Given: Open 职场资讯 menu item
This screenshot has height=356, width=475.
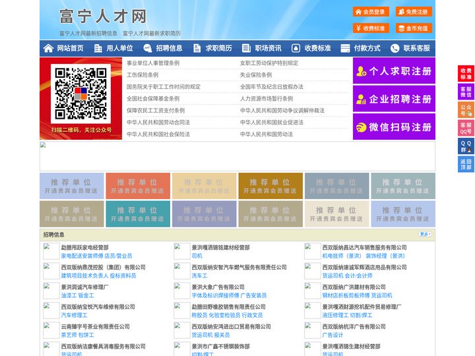Looking at the screenshot, I should click(268, 48).
